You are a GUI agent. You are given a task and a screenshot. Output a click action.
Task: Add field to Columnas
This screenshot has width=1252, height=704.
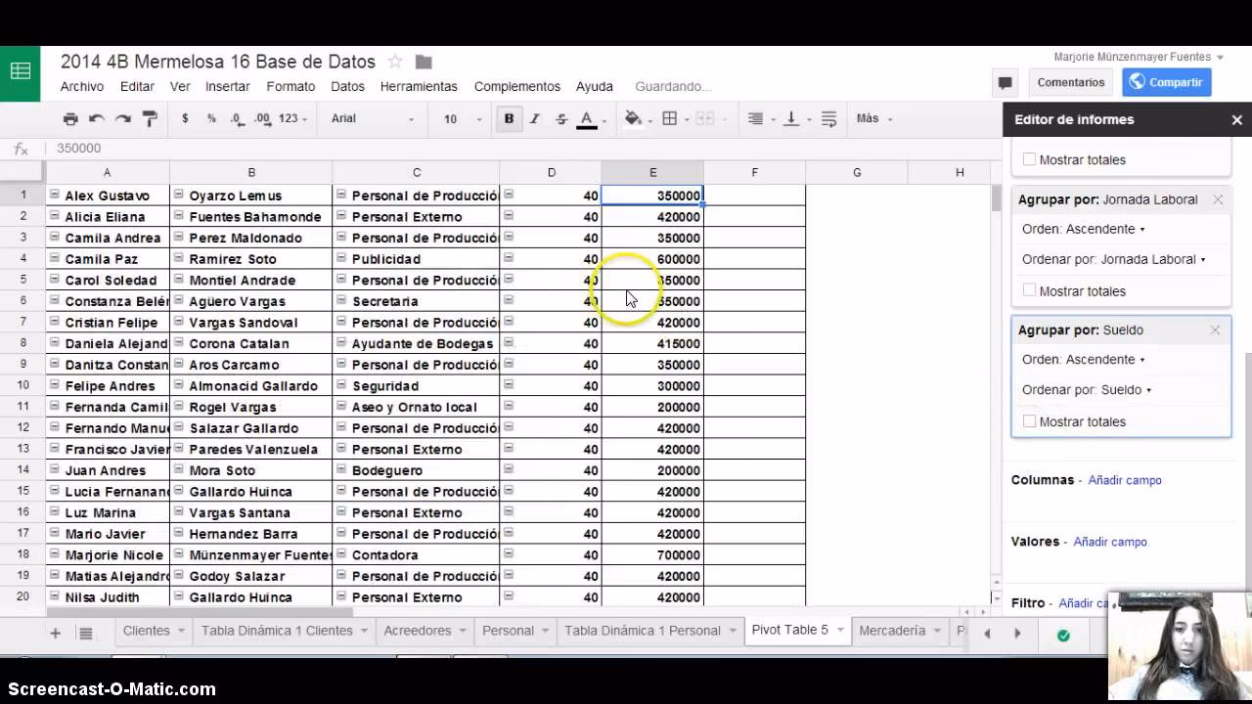coord(1125,480)
